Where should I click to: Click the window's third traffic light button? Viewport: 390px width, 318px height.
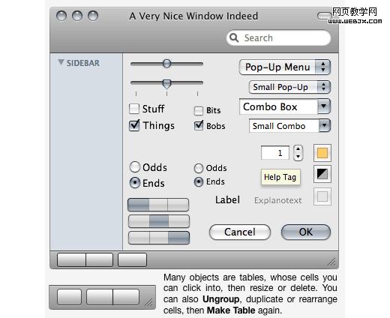[x=93, y=16]
